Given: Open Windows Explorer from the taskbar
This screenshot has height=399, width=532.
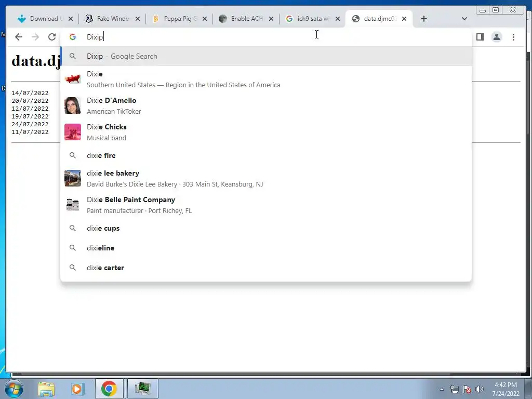Looking at the screenshot, I should (x=46, y=389).
